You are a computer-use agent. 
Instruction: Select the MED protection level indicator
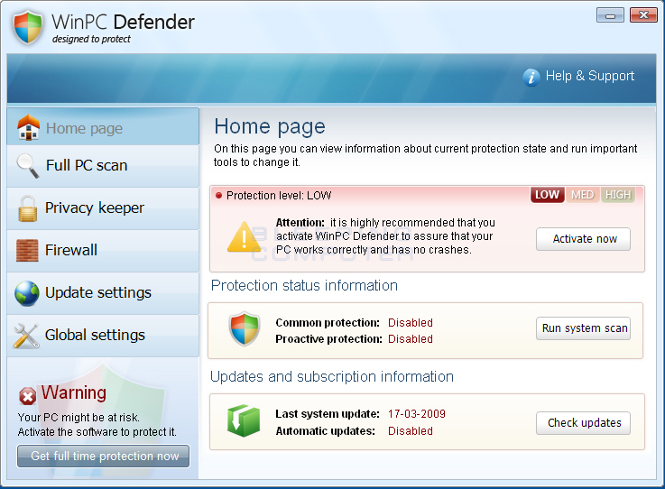[x=582, y=195]
